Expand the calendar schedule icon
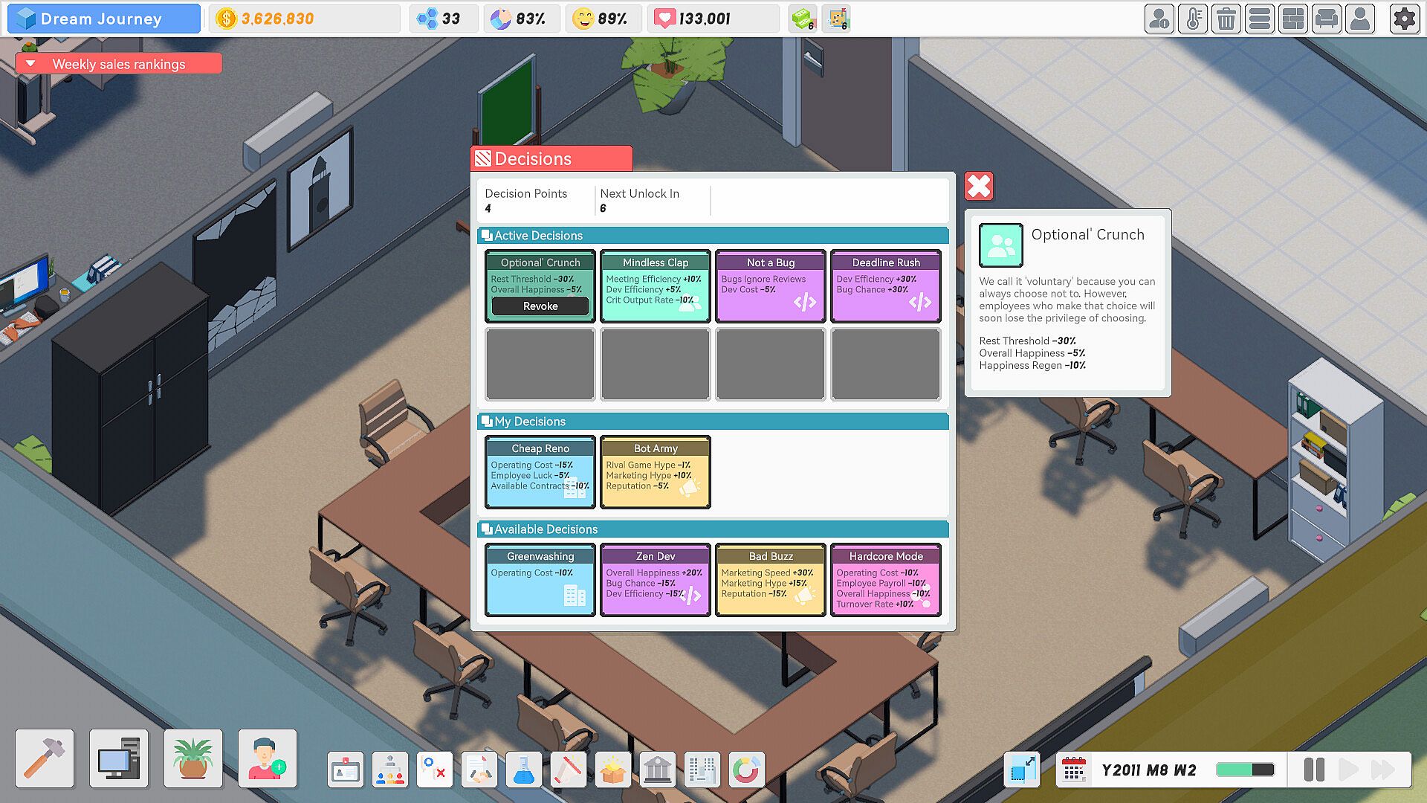This screenshot has height=803, width=1427. click(x=1073, y=770)
